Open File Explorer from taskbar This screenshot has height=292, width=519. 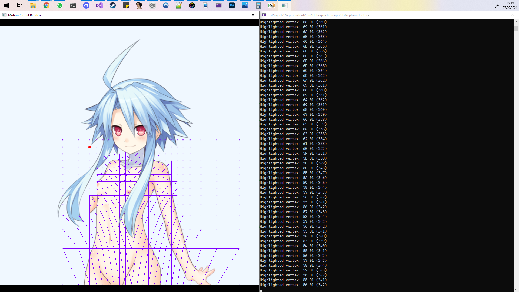(x=33, y=5)
